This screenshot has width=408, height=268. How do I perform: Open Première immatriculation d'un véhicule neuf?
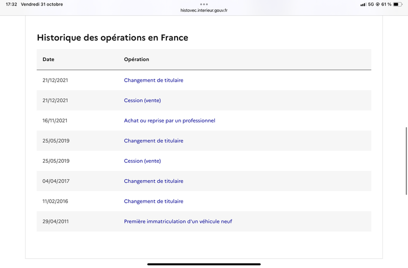[178, 222]
